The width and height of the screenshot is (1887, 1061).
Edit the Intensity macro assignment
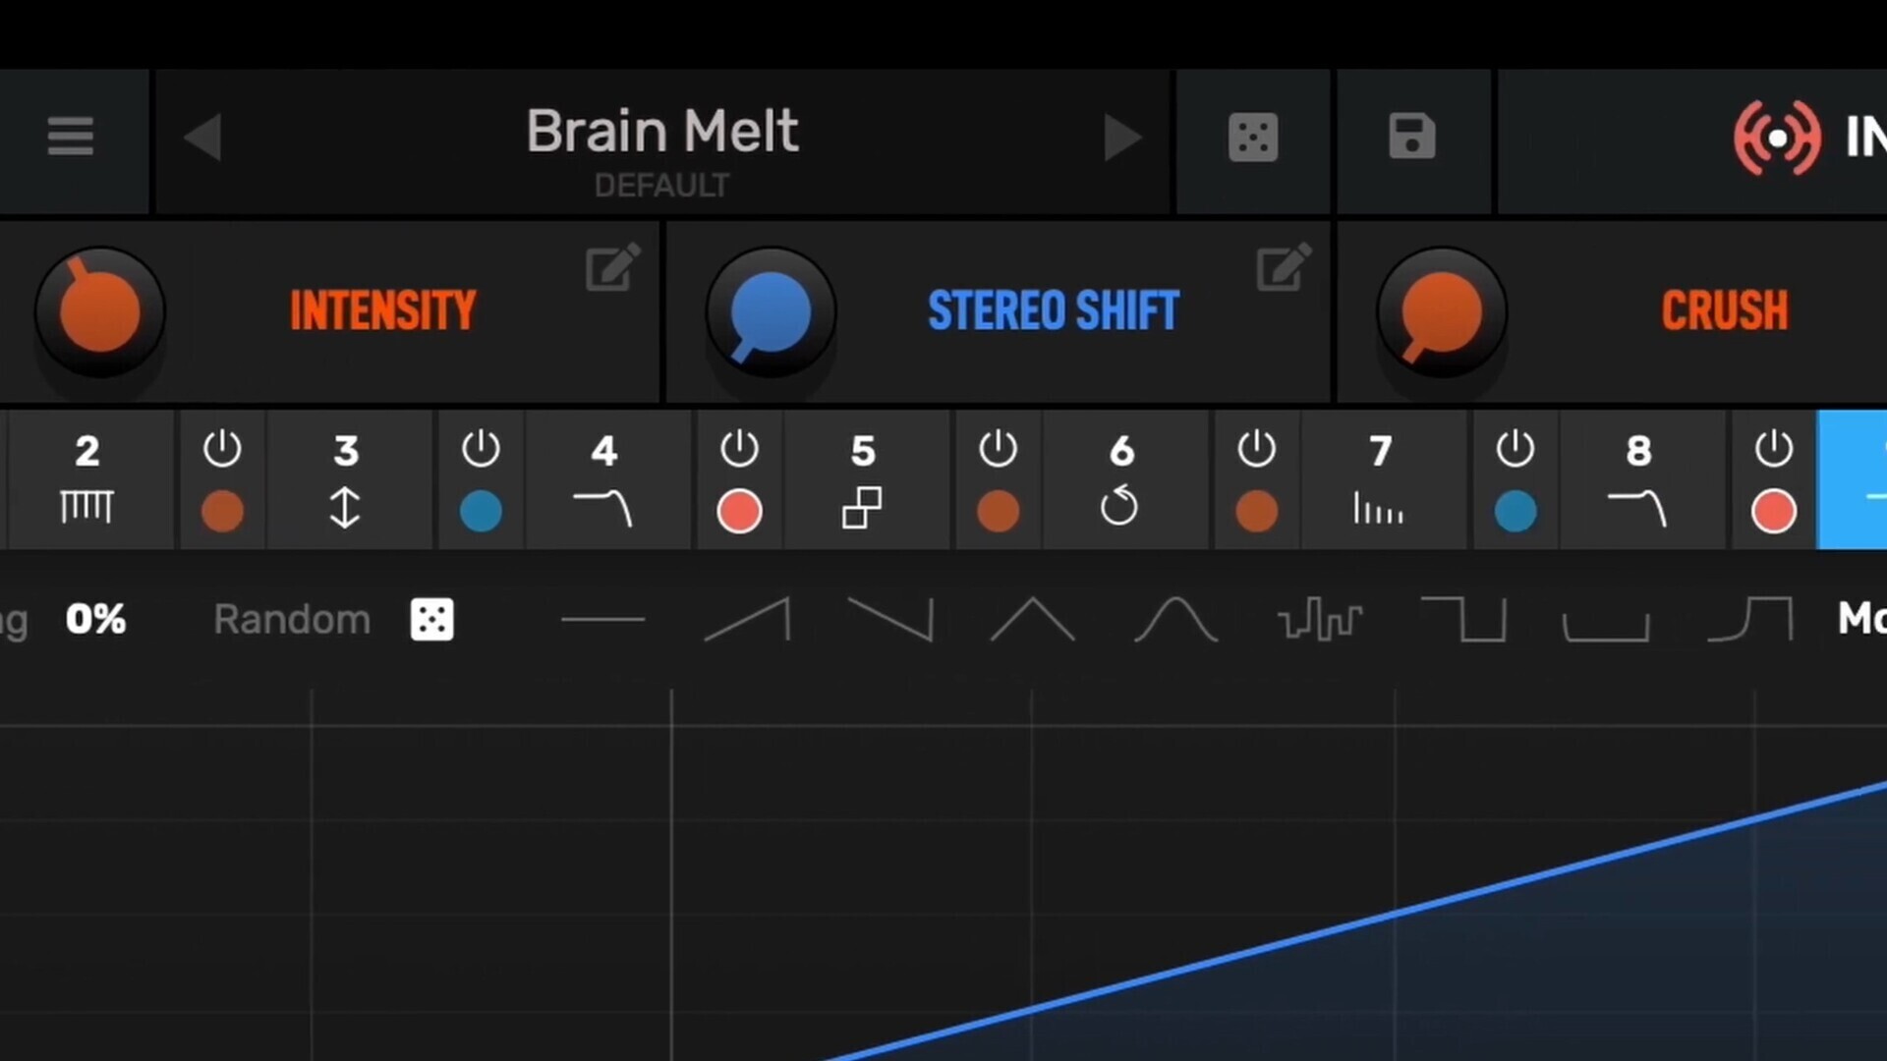pyautogui.click(x=612, y=267)
